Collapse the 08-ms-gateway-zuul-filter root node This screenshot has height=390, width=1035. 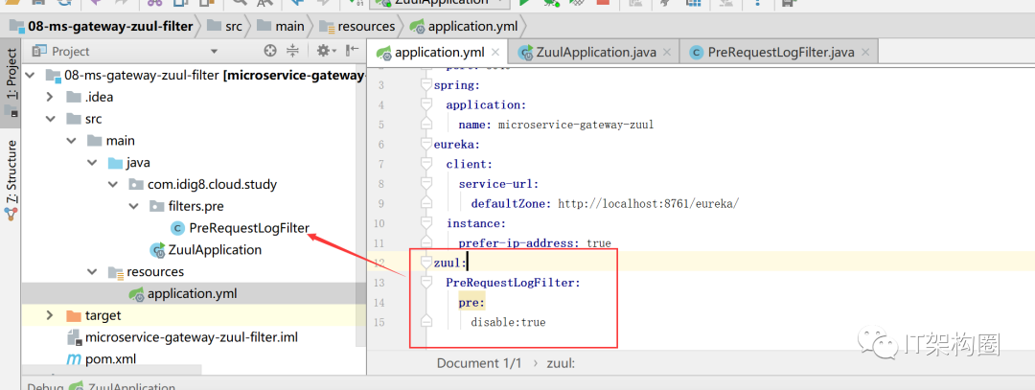pyautogui.click(x=30, y=76)
